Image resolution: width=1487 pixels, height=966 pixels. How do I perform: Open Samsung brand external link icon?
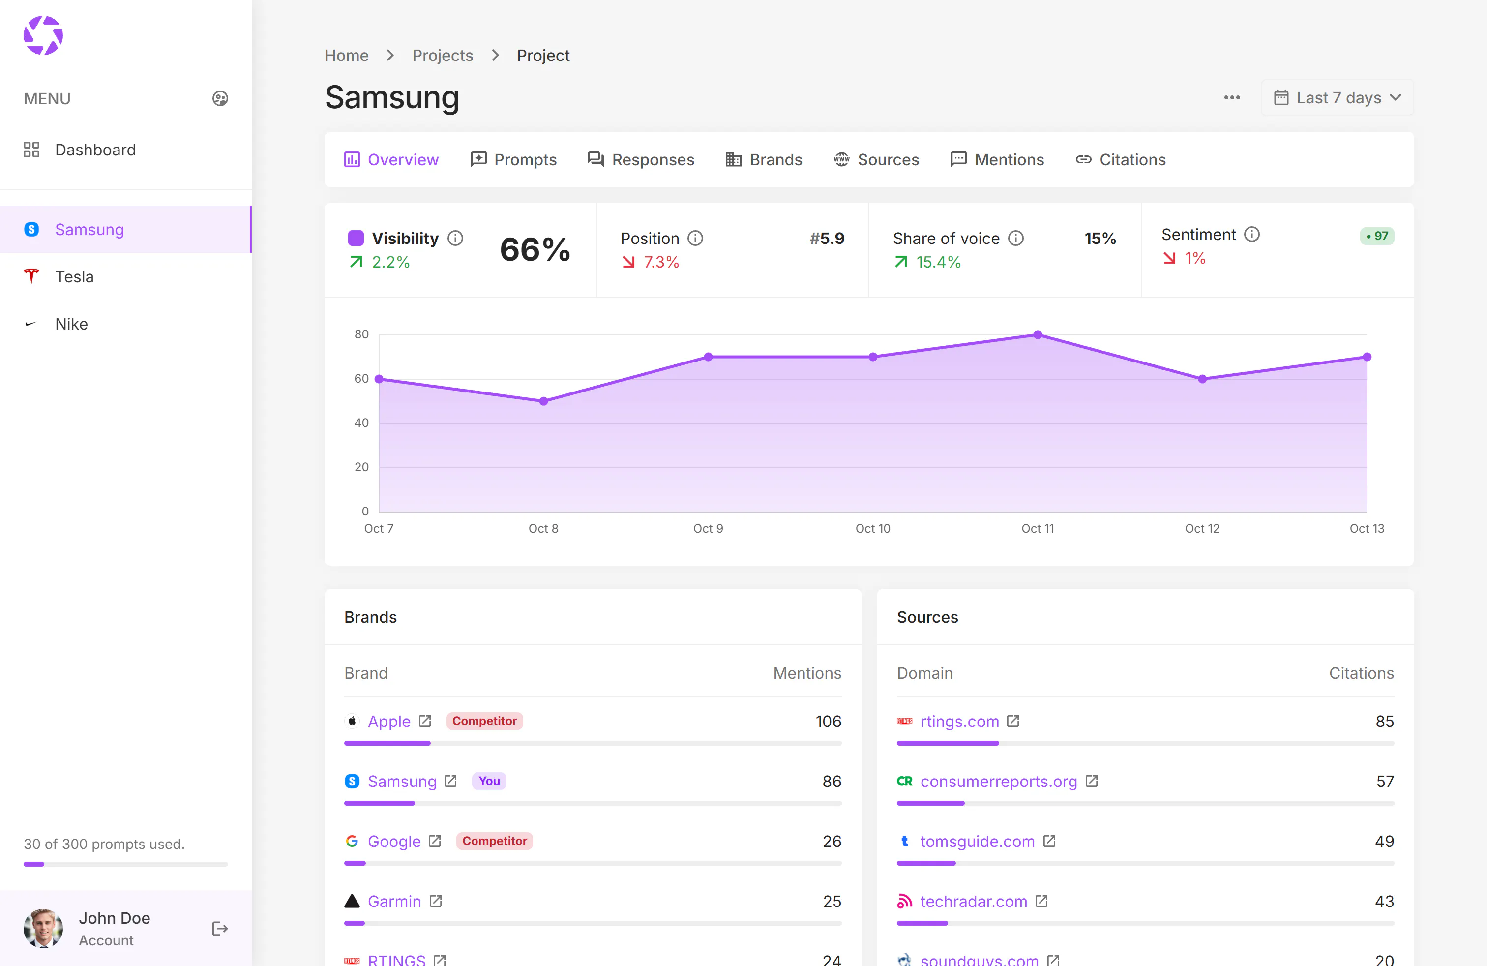click(x=450, y=781)
